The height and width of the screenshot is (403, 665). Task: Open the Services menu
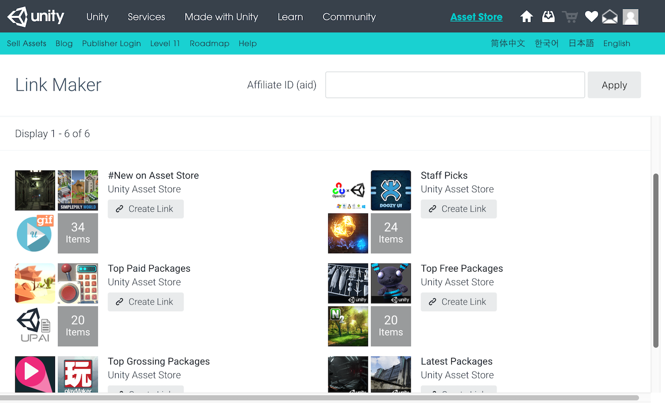point(147,17)
